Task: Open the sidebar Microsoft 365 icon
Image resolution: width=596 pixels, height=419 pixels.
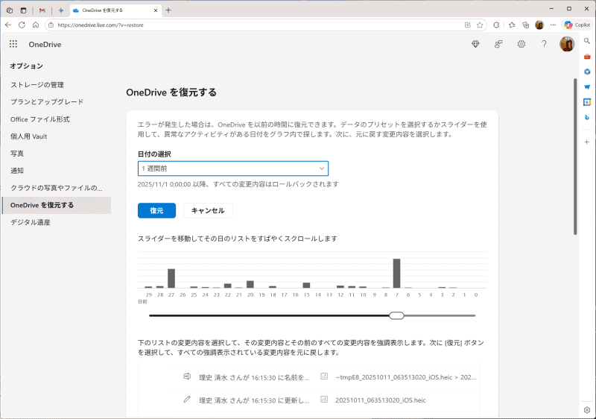Action: (587, 72)
